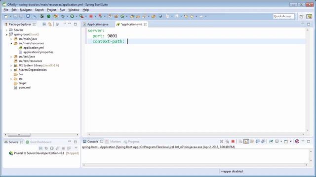Click the Quick Access search field

tap(283, 16)
